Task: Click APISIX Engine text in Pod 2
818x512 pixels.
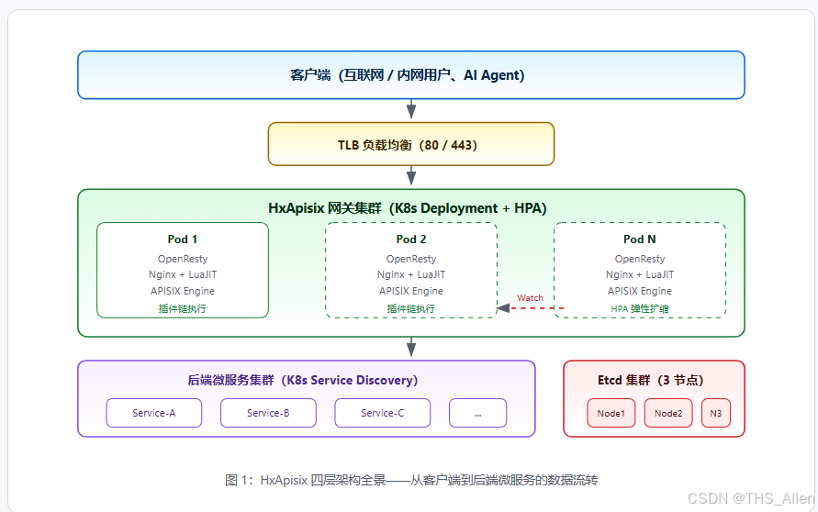Action: 411,291
